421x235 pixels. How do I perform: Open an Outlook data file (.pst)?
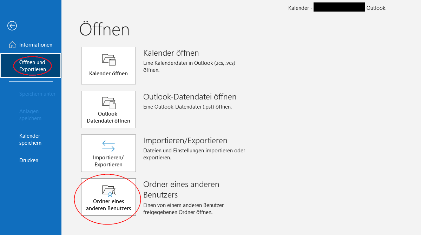click(108, 109)
